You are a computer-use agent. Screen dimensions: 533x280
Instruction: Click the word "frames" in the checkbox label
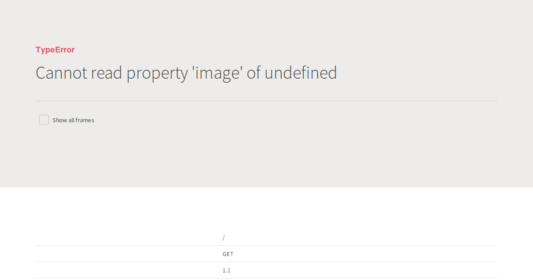[x=85, y=120]
